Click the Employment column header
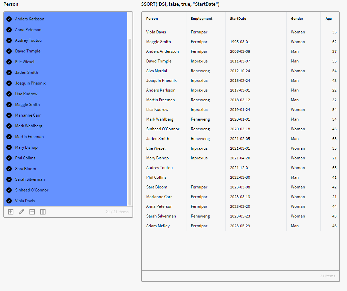The height and width of the screenshot is (291, 347). 201,19
